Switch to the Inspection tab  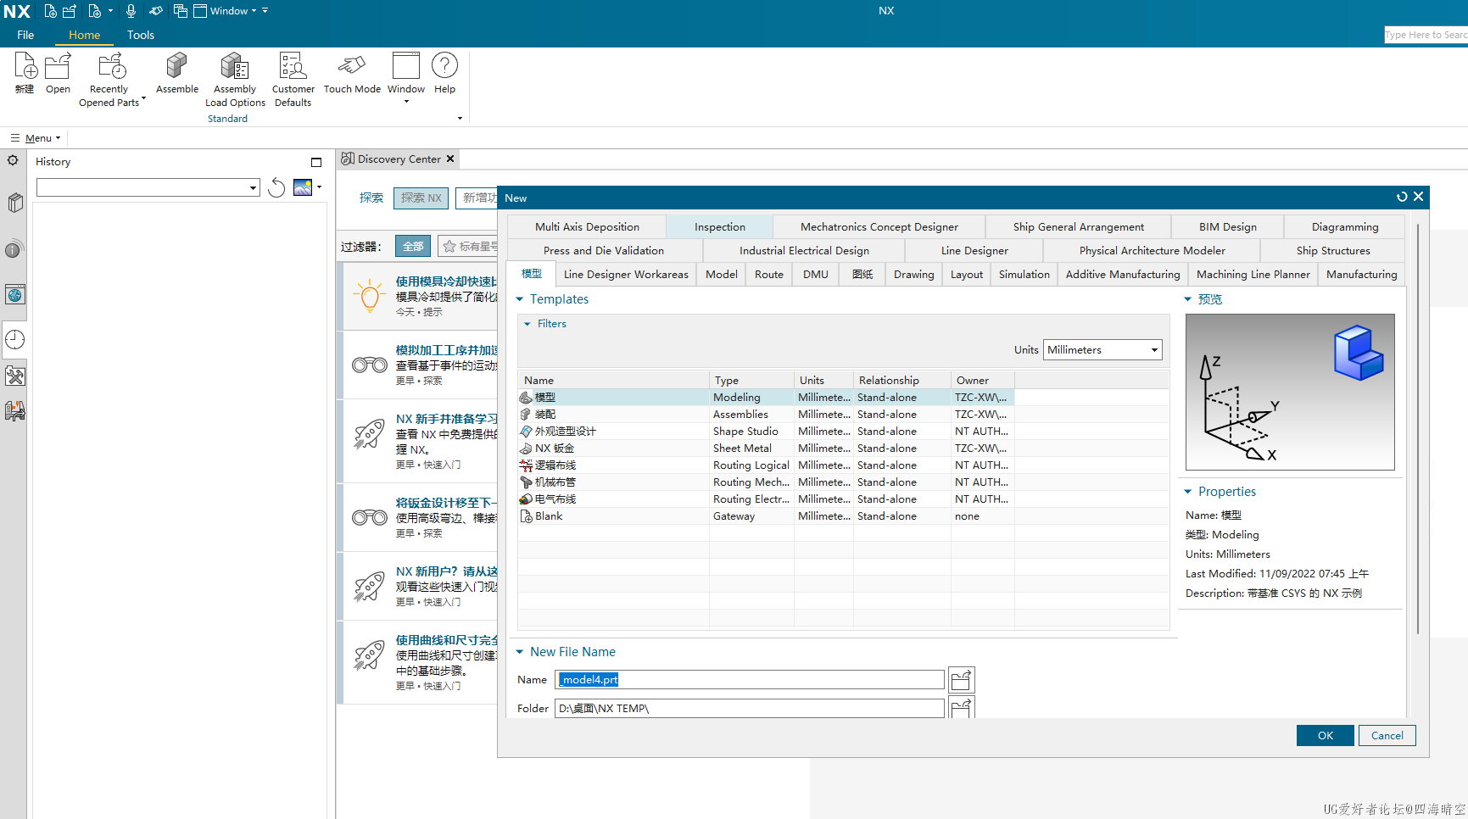pos(720,226)
